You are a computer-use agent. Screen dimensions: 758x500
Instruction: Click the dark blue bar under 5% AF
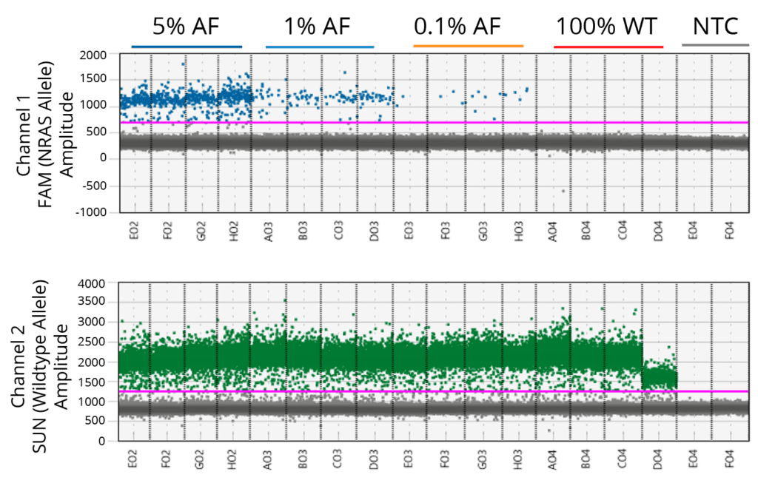coord(187,47)
